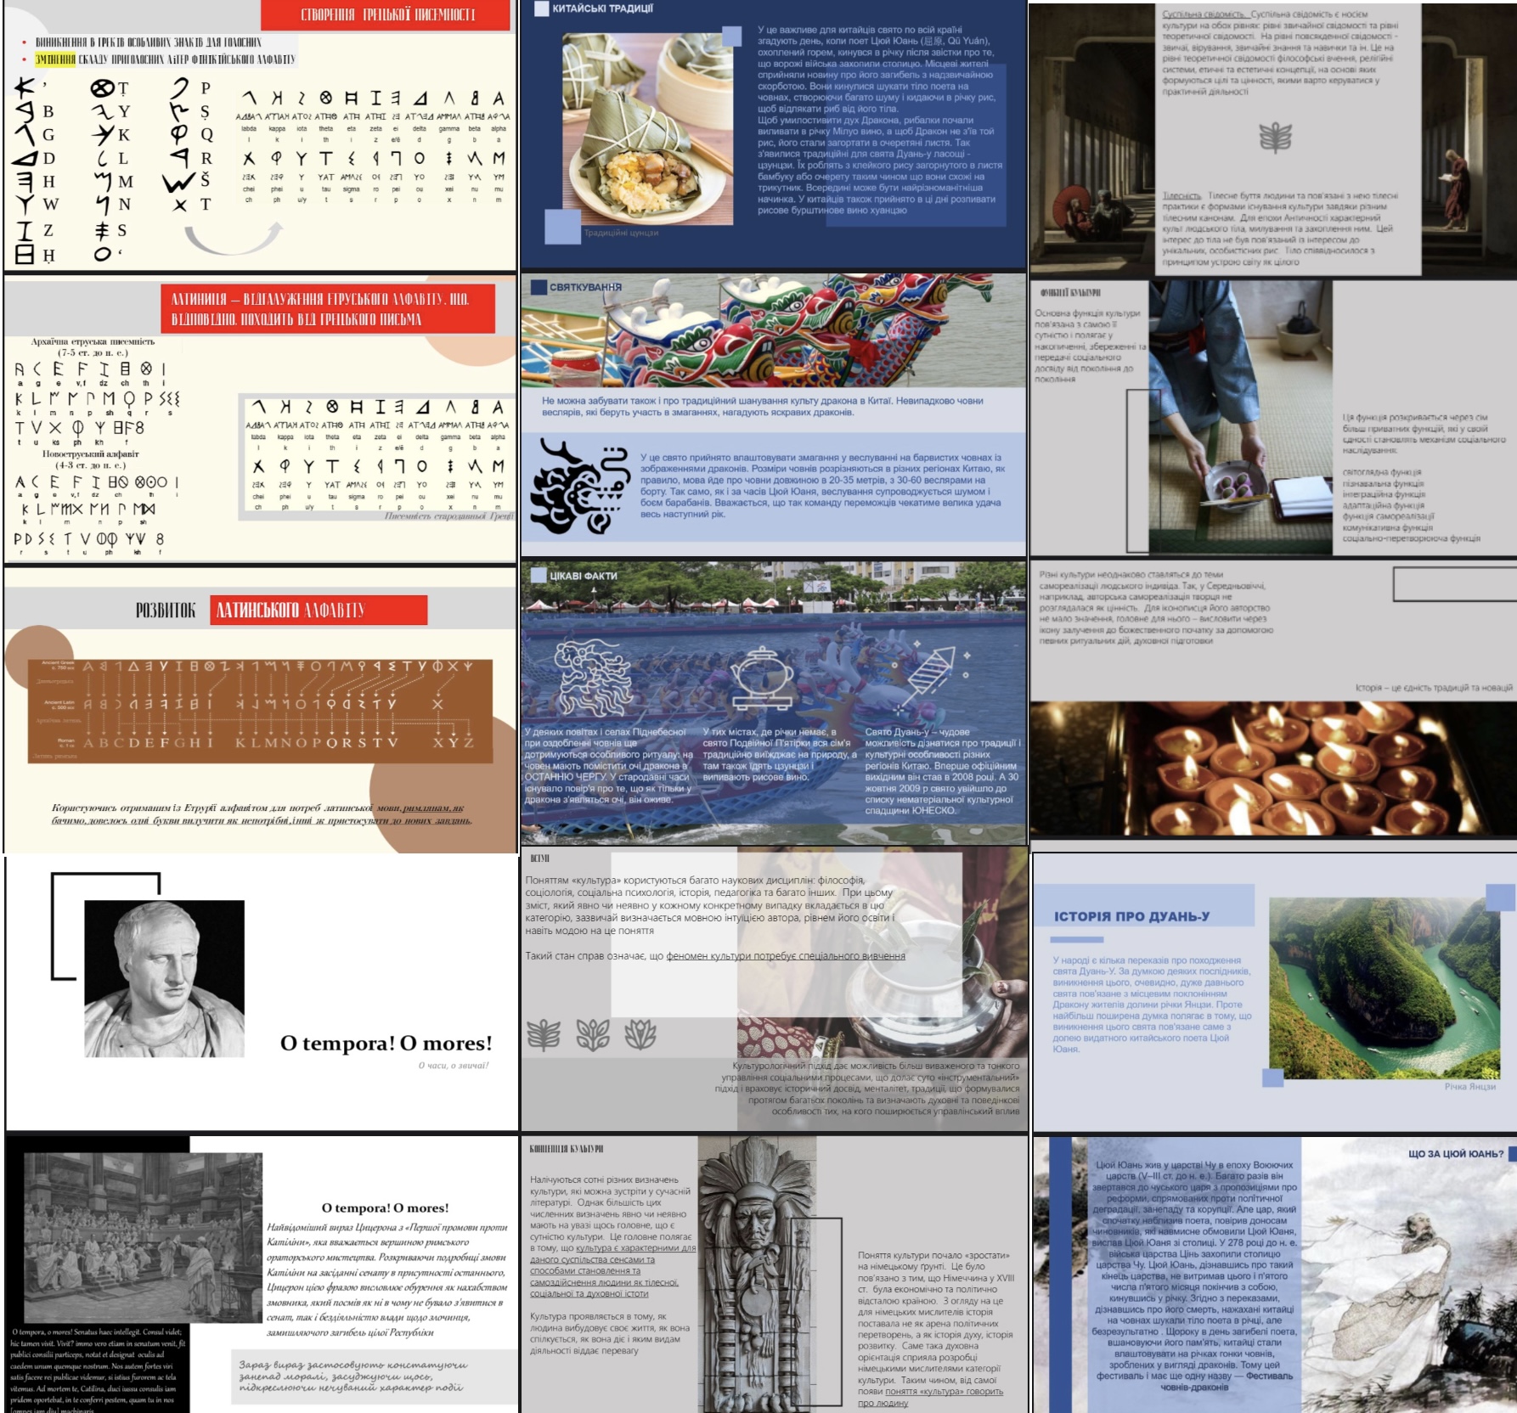
Task: Click the curved gray arrow on Greek writing slide
Action: (234, 238)
